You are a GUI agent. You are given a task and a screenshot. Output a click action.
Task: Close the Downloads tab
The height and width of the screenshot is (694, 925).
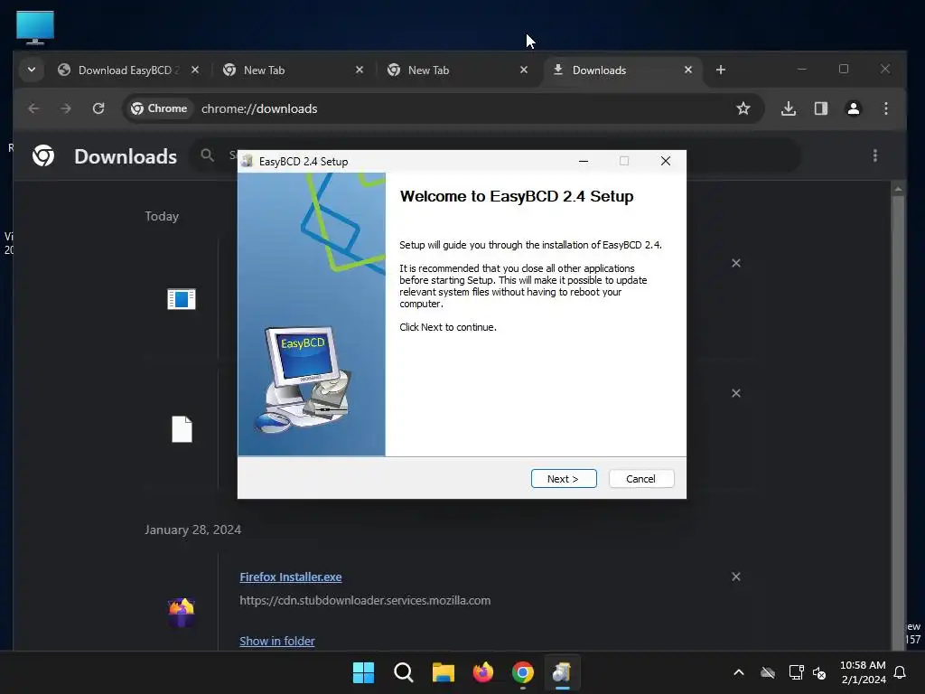click(687, 70)
